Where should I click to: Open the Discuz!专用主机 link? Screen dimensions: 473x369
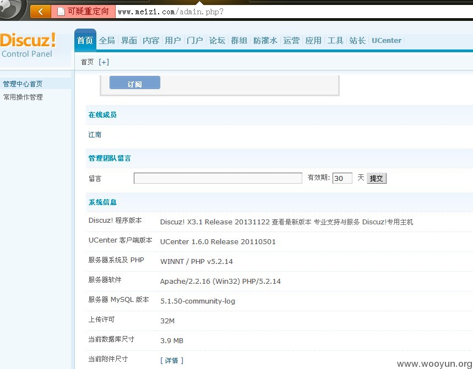click(387, 222)
